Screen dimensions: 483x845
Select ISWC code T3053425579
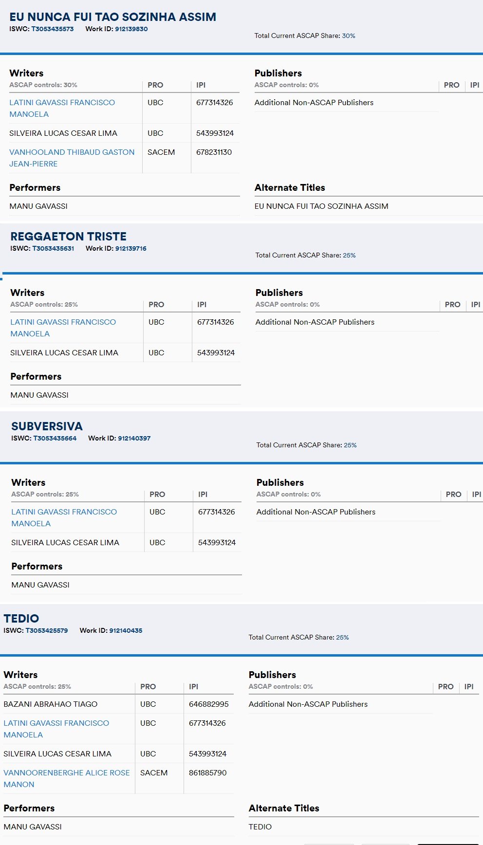point(47,631)
